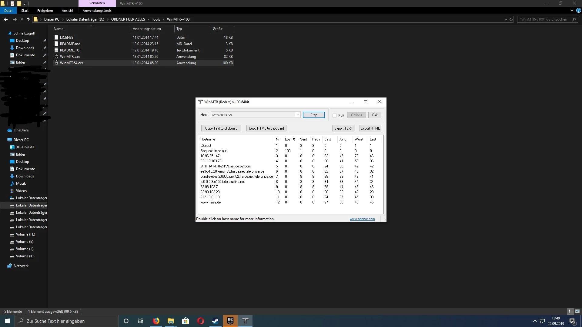The image size is (582, 327).
Task: Click Copy Text to clipboard button
Action: coord(221,128)
